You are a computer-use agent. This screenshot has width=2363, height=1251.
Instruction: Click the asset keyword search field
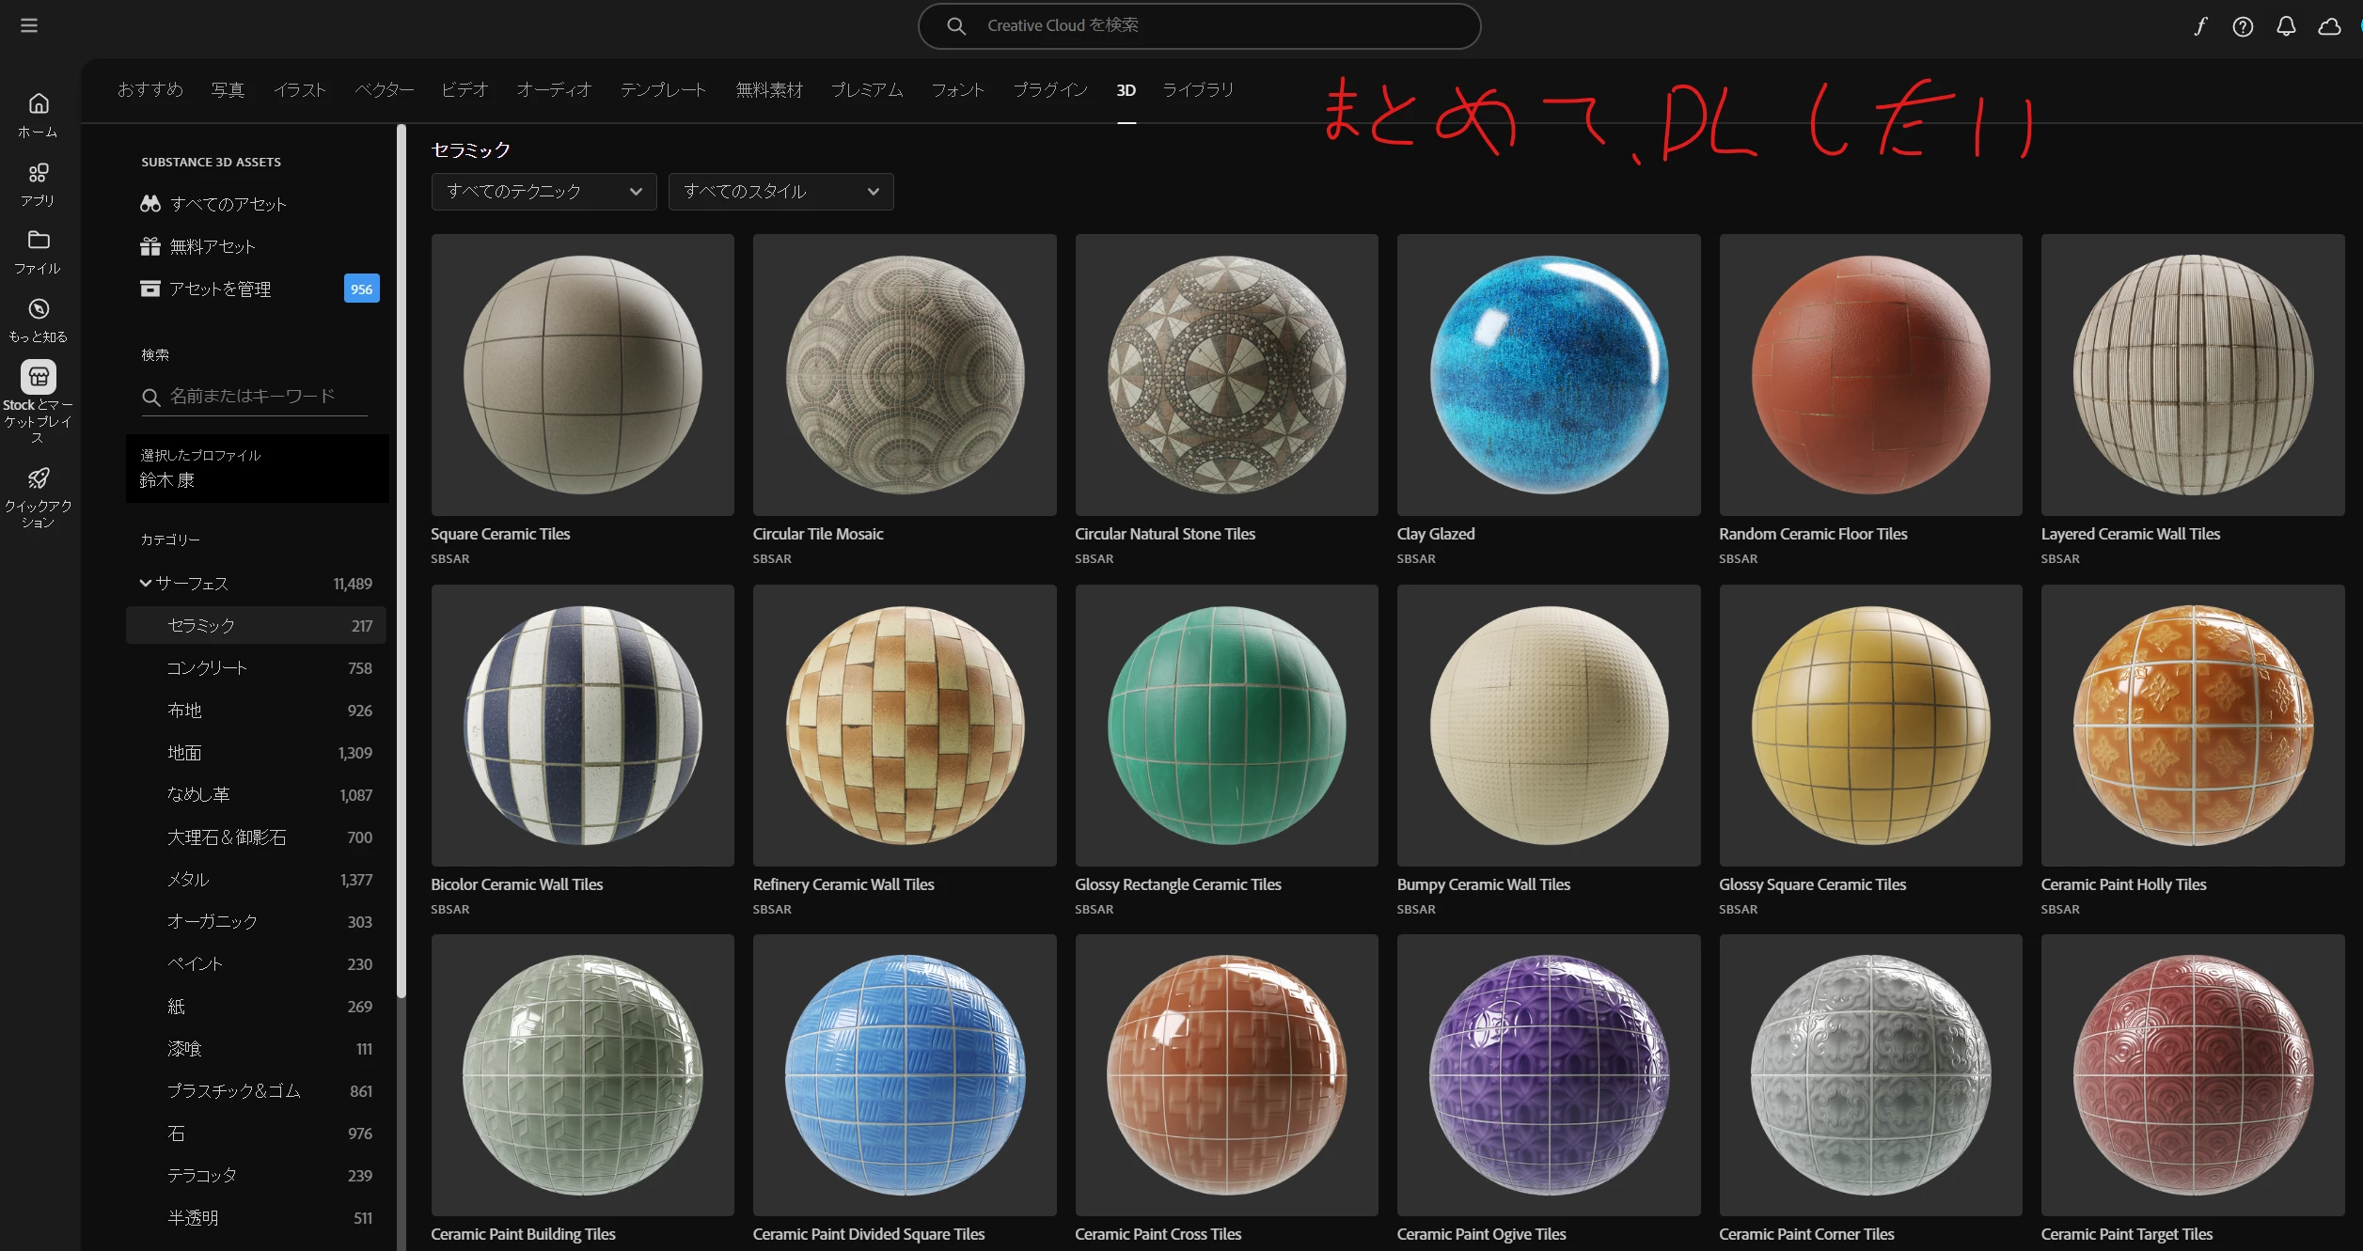pos(254,397)
